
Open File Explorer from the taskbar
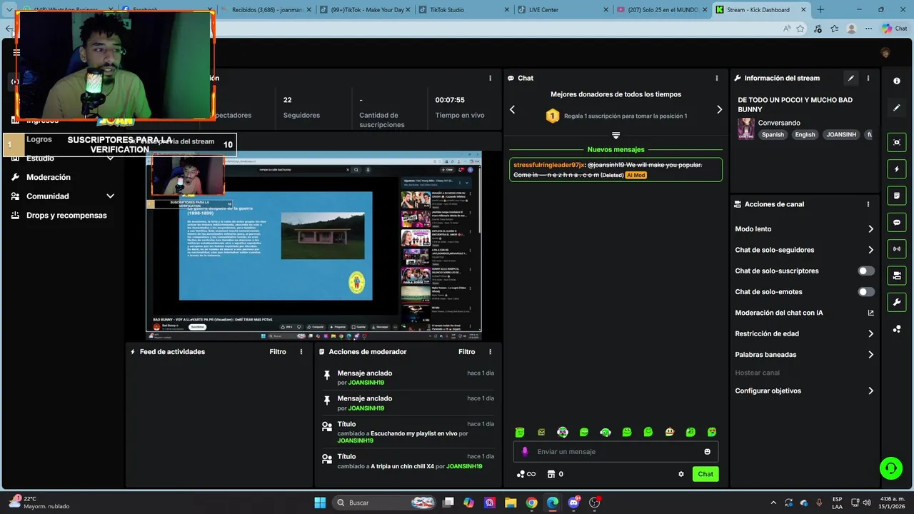pyautogui.click(x=511, y=503)
